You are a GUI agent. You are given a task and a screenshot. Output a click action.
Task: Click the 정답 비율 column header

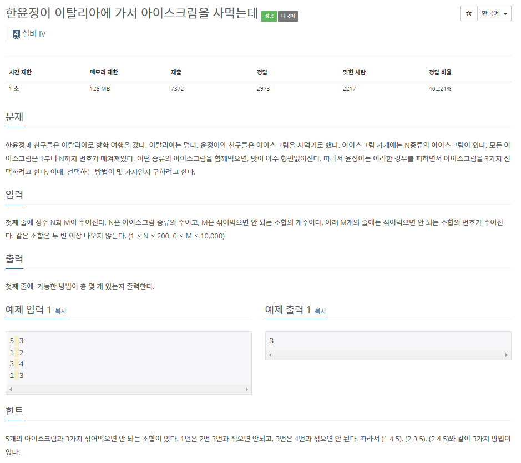coord(440,72)
